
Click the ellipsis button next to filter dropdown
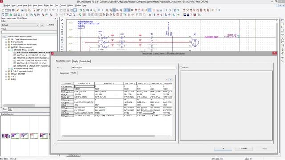[42, 25]
